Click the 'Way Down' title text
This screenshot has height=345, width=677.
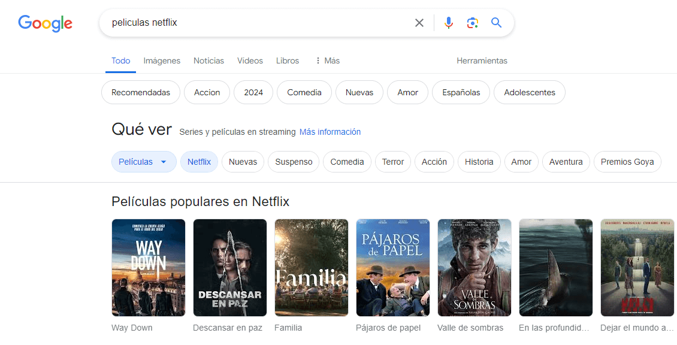tap(132, 328)
